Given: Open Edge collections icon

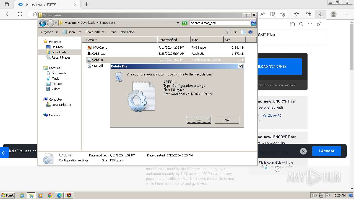Looking at the screenshot, I should pyautogui.click(x=309, y=14).
